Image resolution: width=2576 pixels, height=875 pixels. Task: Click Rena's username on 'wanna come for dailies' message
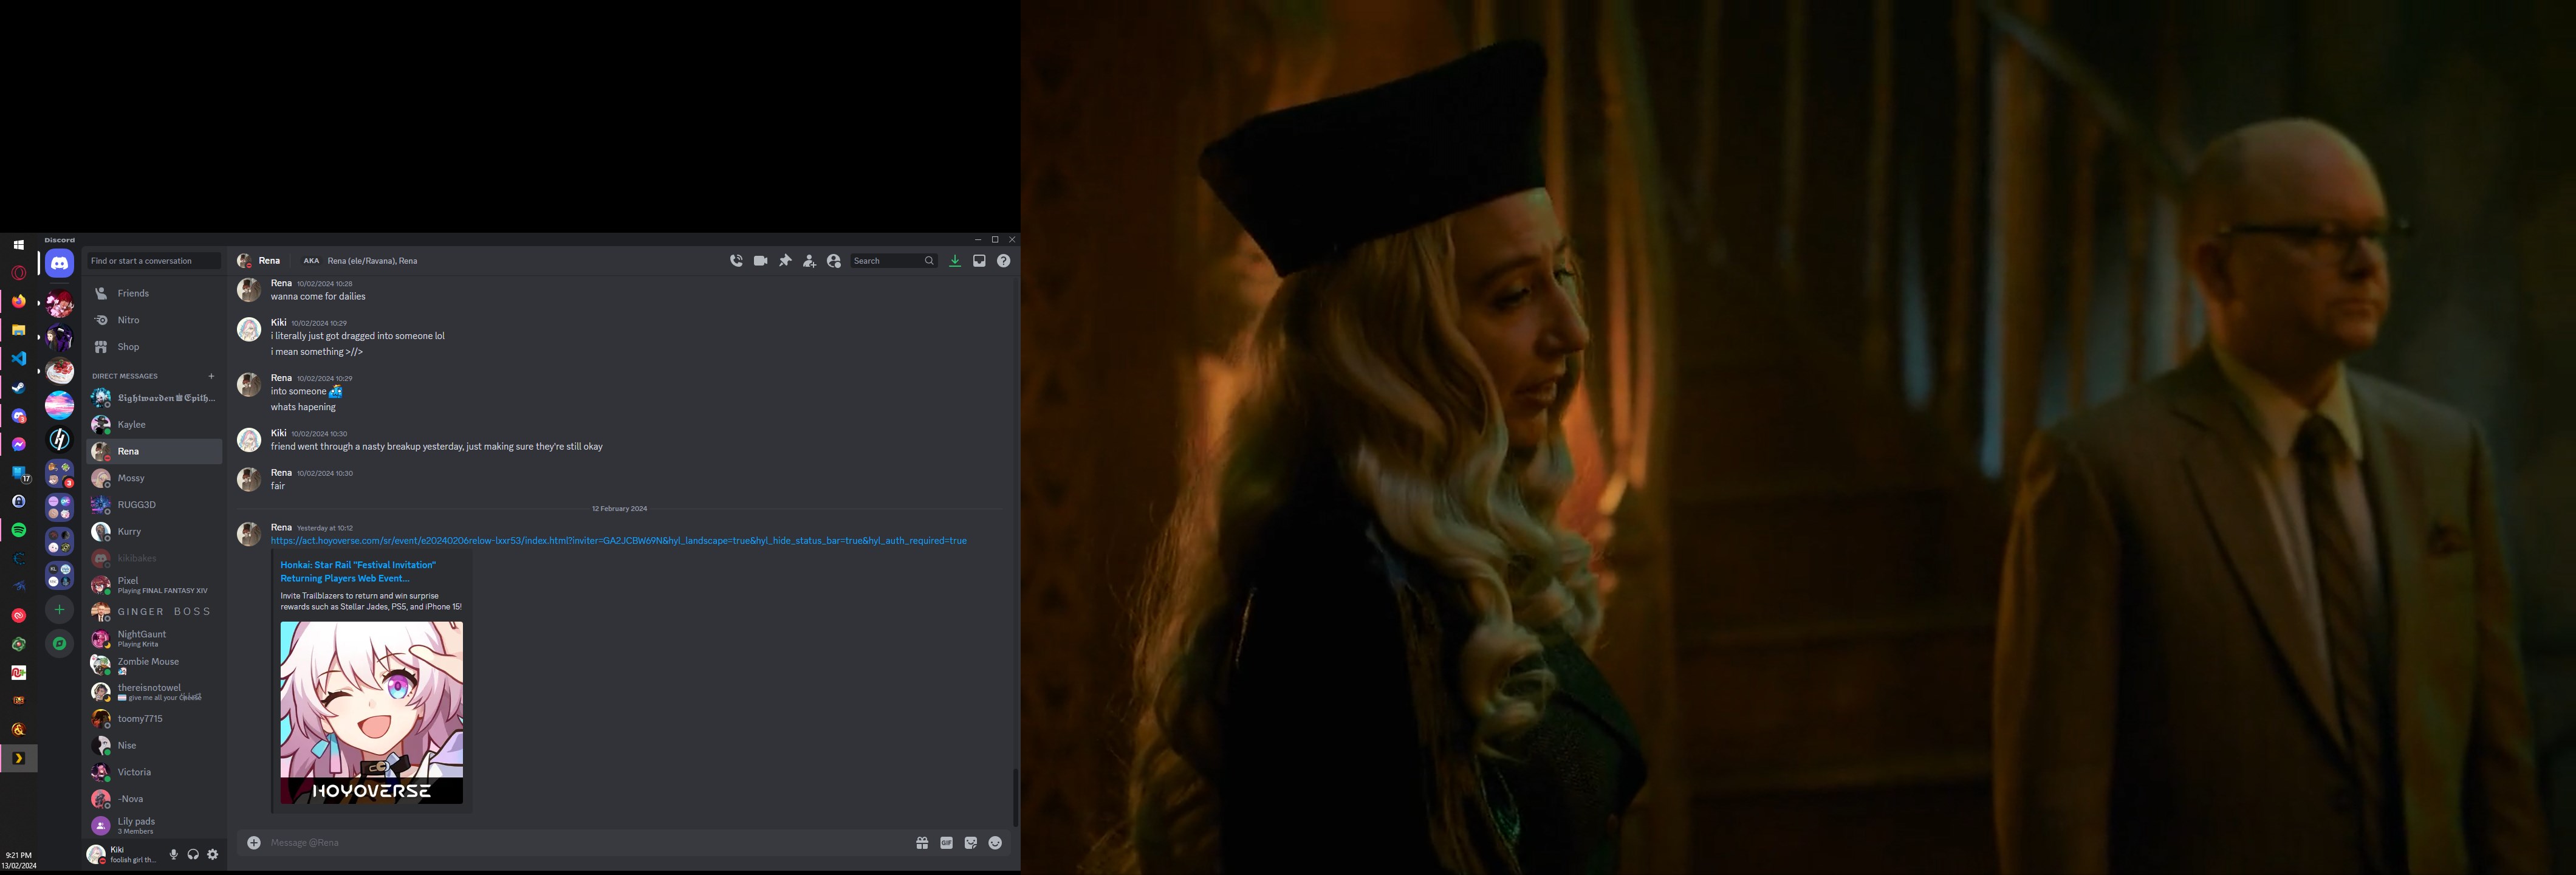[x=281, y=283]
